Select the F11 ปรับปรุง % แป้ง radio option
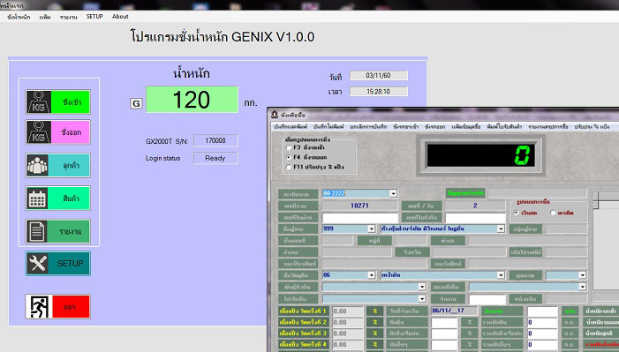This screenshot has height=352, width=619. (289, 167)
